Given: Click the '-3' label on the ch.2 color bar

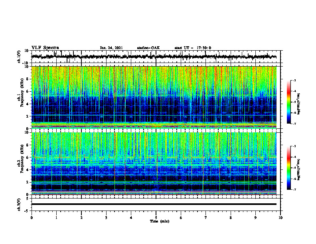Looking at the screenshot, I should [294, 146].
